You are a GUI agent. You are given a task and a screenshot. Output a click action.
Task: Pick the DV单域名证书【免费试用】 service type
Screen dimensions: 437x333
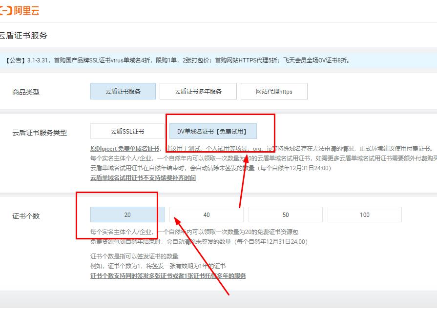pos(212,131)
